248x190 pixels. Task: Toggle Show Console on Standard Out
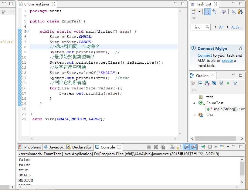[186, 147]
